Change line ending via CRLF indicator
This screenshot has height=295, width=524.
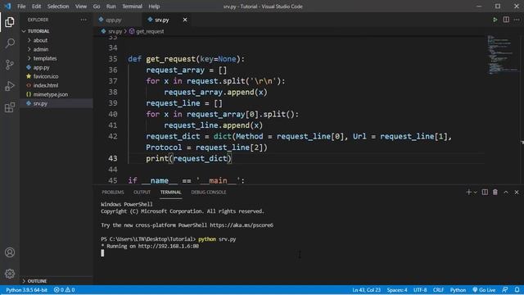coord(438,290)
